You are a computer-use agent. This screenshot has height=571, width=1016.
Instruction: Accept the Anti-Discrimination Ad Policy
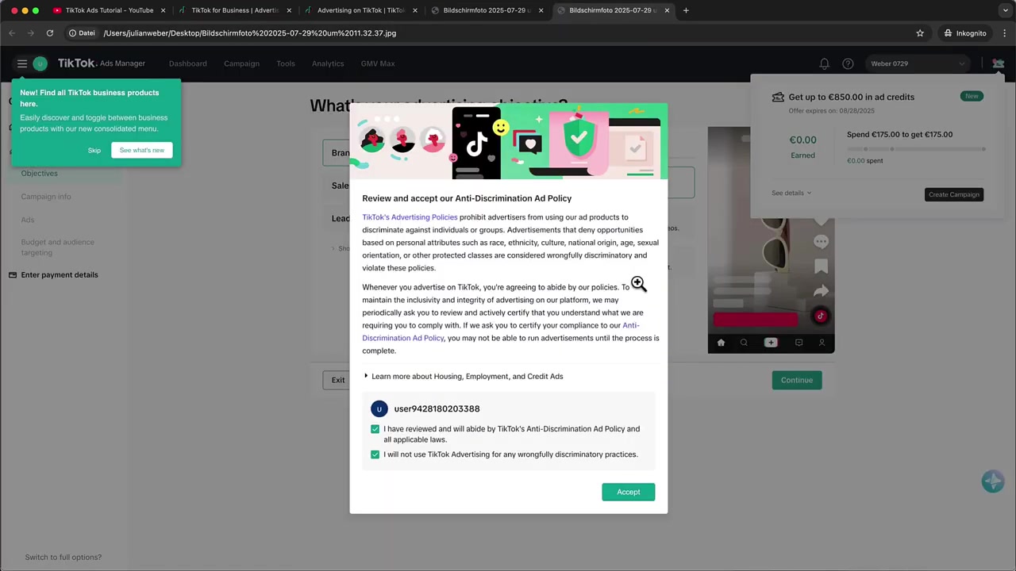(x=628, y=492)
